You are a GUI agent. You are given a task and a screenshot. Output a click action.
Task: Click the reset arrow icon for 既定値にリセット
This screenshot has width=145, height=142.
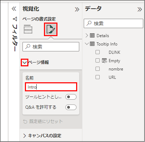[x=25, y=122]
